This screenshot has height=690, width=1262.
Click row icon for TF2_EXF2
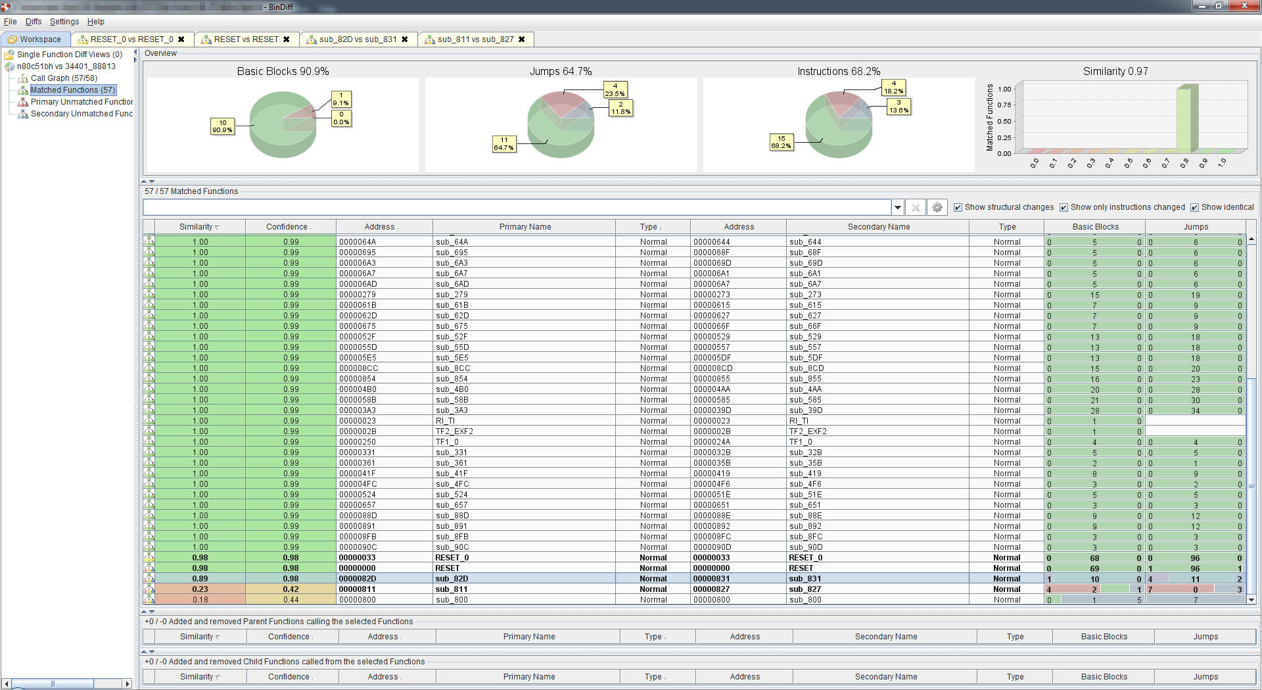[x=149, y=431]
